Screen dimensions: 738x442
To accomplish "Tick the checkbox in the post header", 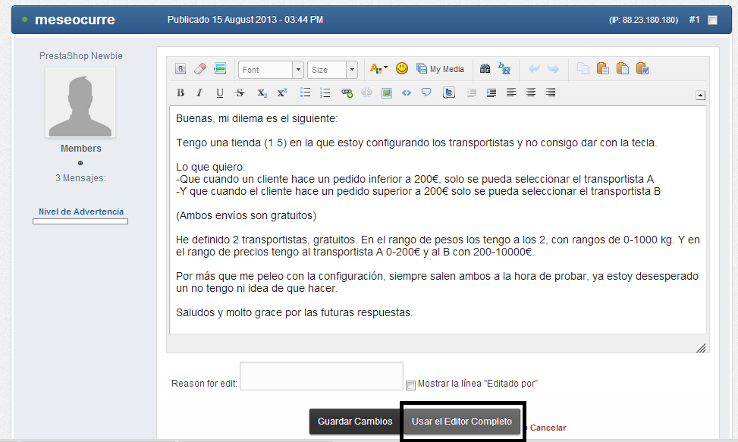I will [712, 20].
